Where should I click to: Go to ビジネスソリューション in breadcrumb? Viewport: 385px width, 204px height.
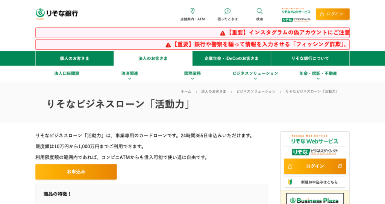[256, 91]
